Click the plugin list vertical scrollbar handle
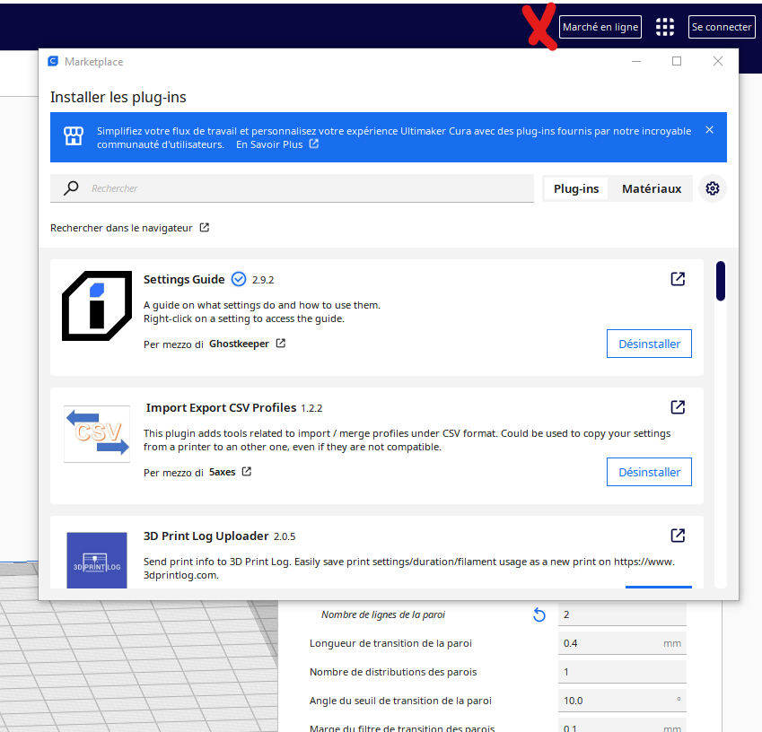The image size is (762, 732). (x=721, y=282)
